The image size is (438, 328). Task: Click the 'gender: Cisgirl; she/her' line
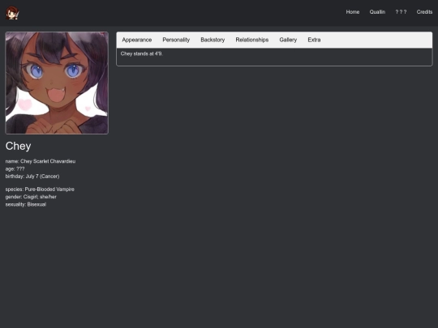(31, 197)
